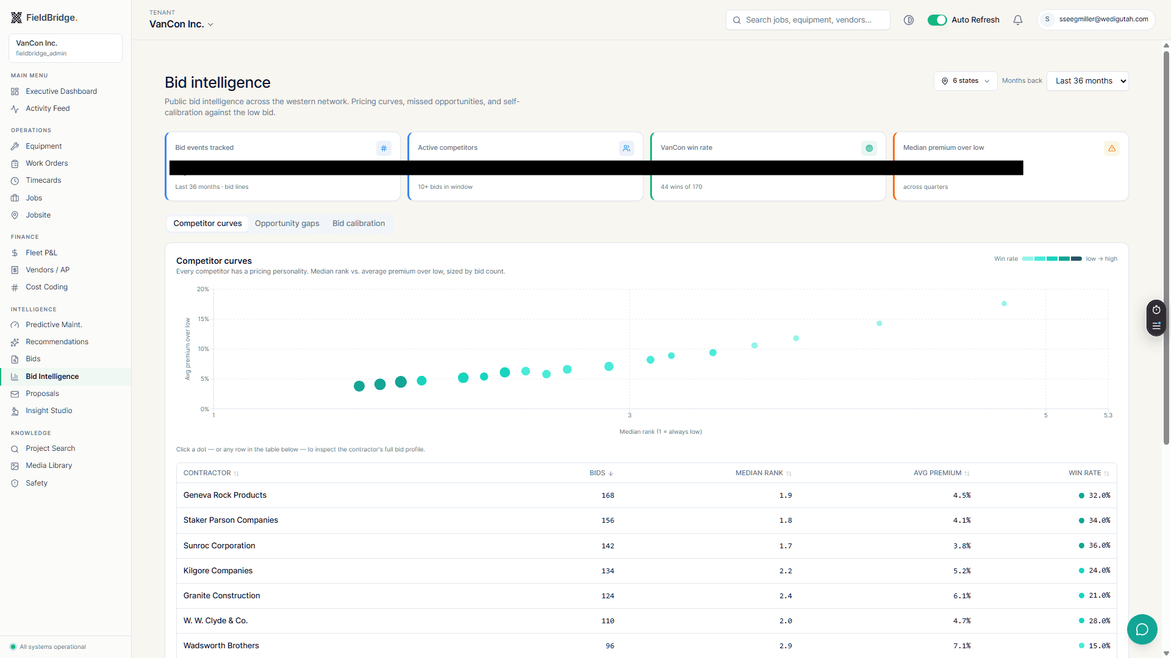
Task: Open the chat support bubble
Action: [x=1142, y=629]
